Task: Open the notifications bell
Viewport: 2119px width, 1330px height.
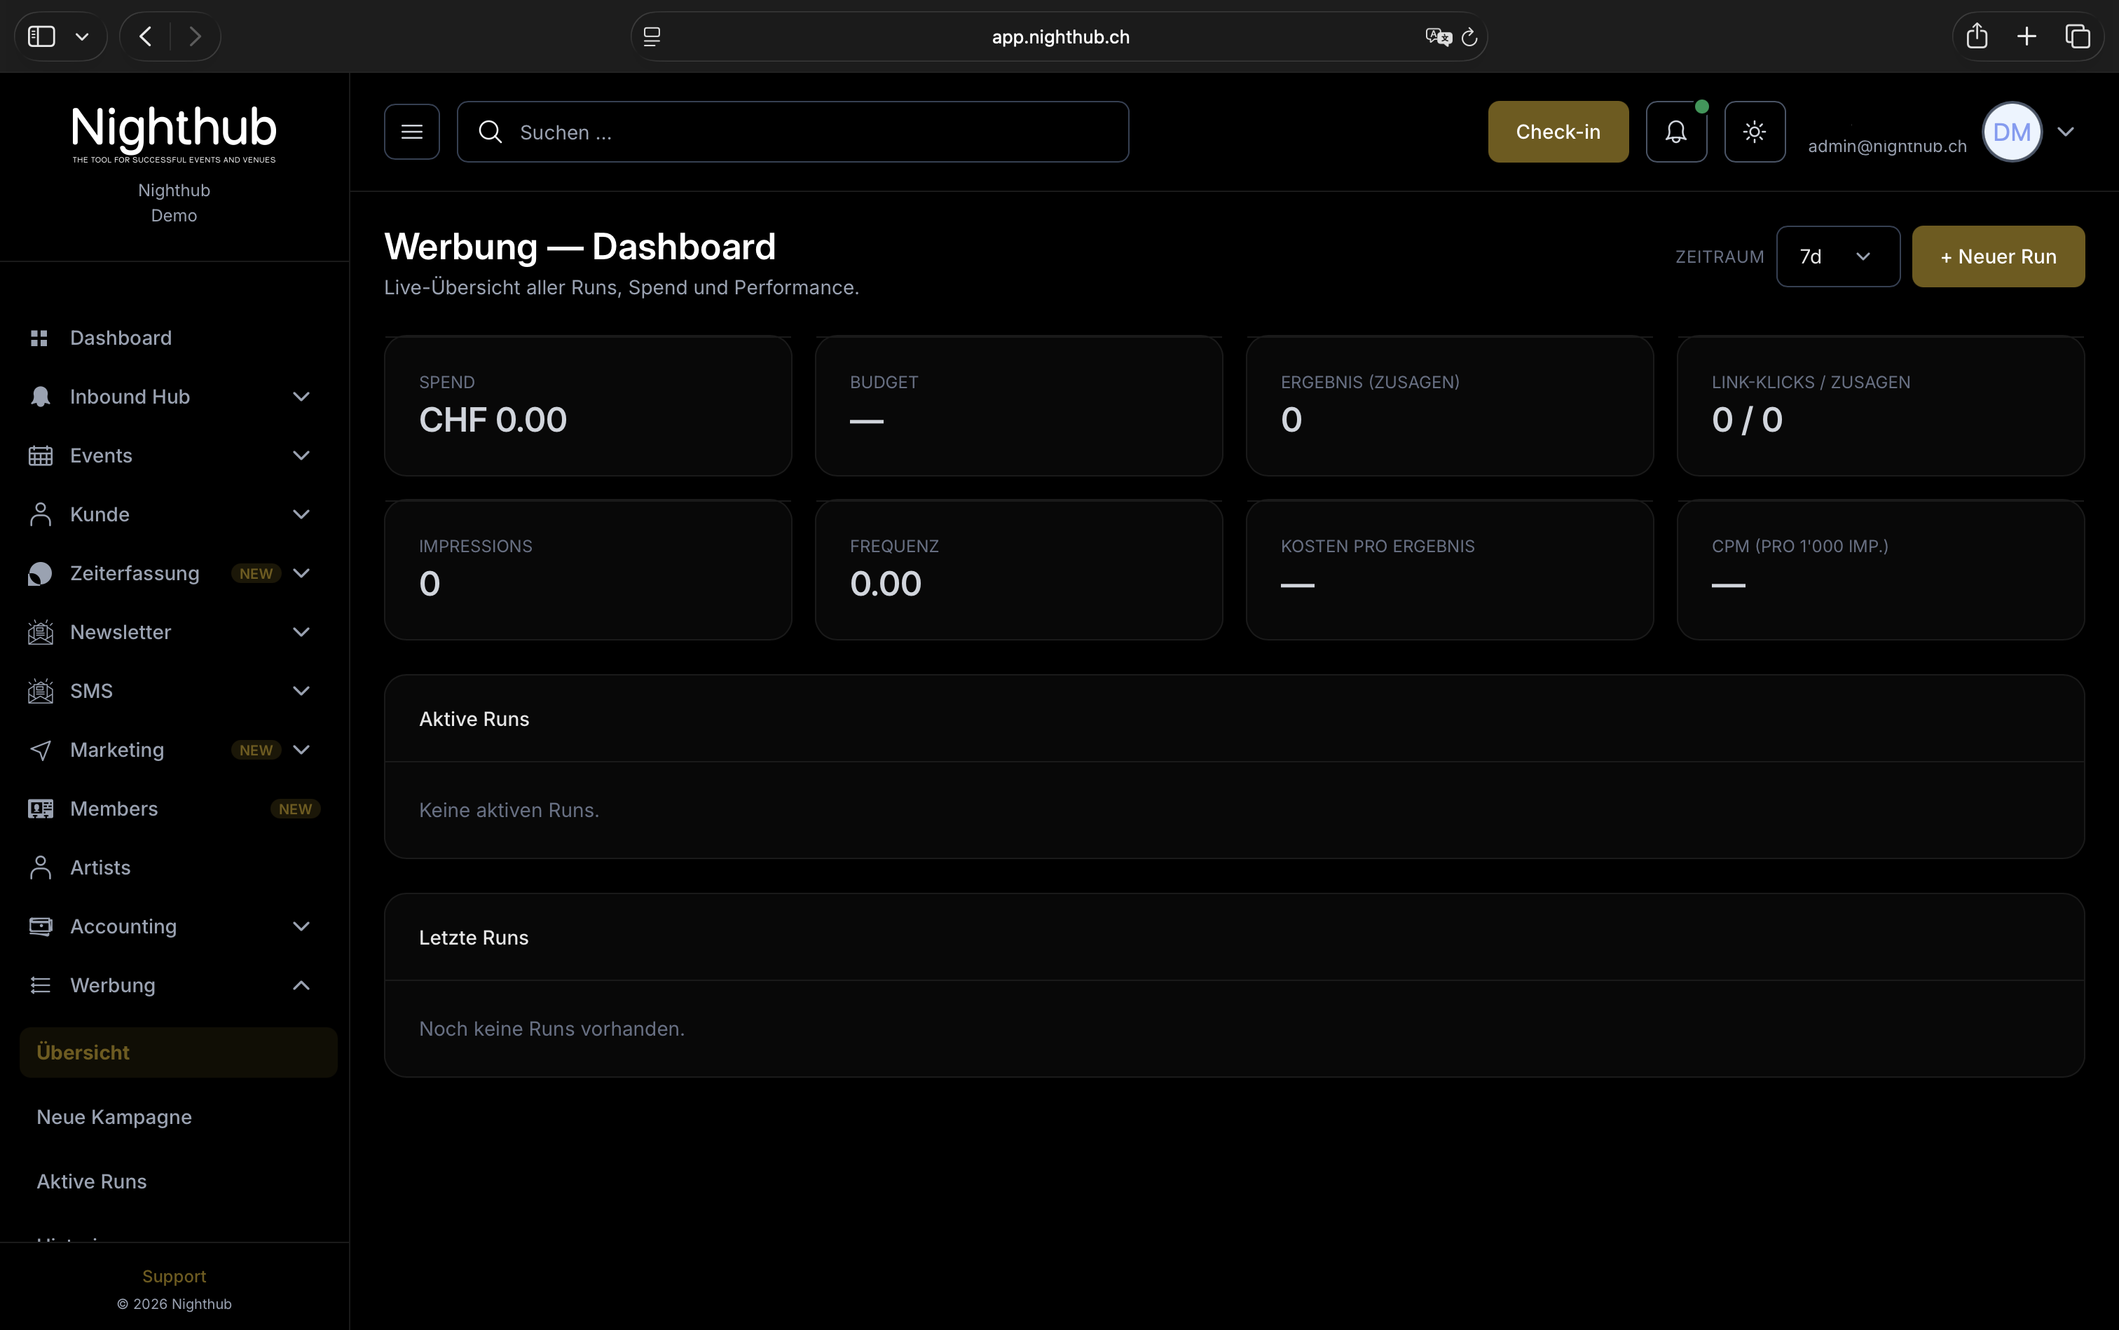Action: [1677, 132]
